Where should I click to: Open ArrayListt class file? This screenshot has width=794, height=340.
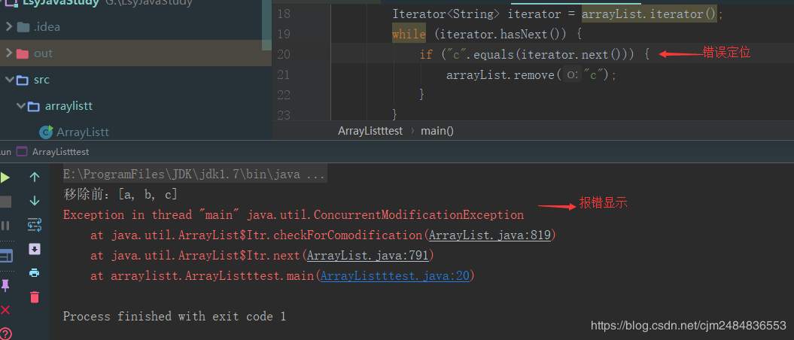[x=83, y=132]
